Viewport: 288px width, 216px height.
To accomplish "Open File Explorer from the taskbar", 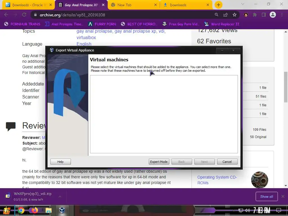I will tap(48, 210).
